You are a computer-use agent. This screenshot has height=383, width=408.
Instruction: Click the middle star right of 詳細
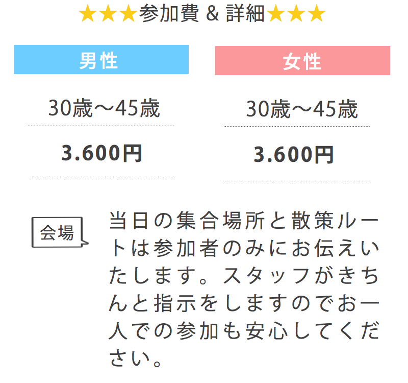296,14
